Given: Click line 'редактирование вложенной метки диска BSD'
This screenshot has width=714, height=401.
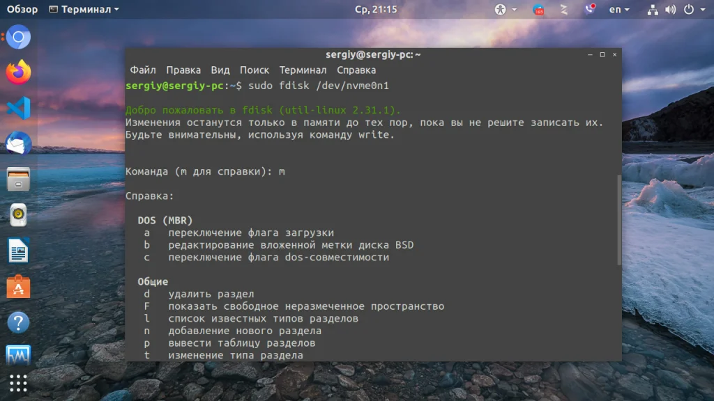Looking at the screenshot, I should tap(291, 245).
